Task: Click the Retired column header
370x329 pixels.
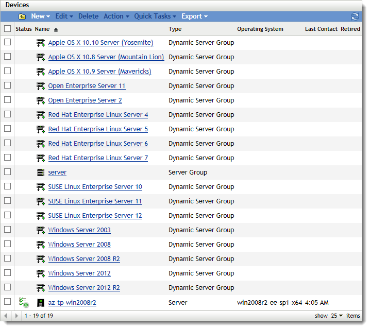Action: (x=350, y=29)
